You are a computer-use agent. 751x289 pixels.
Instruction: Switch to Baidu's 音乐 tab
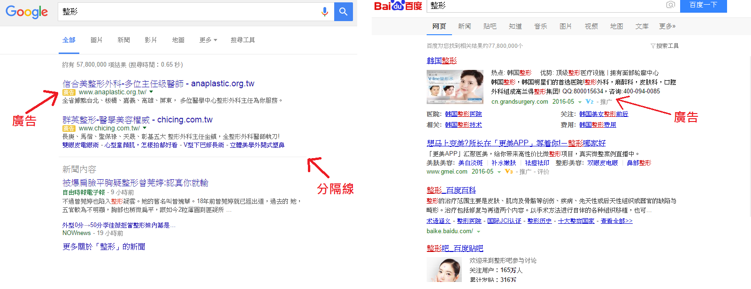click(x=541, y=26)
